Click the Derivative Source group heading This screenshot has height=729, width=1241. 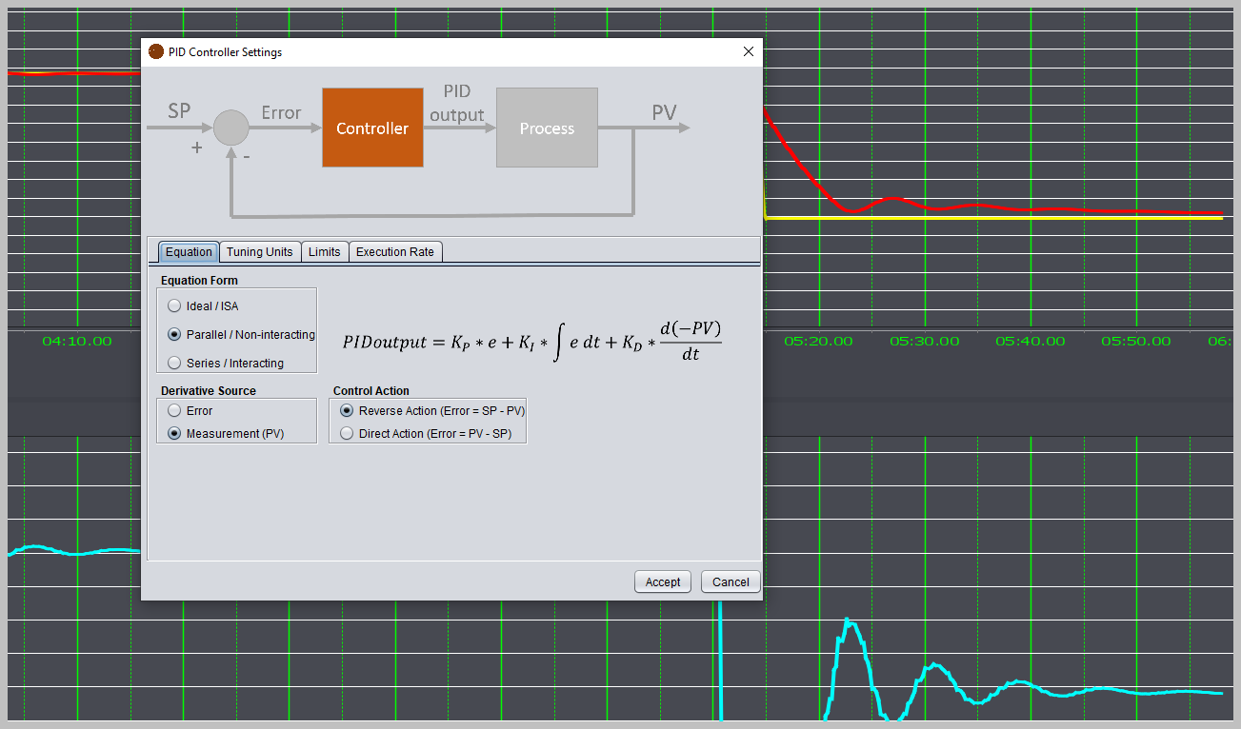pyautogui.click(x=209, y=391)
